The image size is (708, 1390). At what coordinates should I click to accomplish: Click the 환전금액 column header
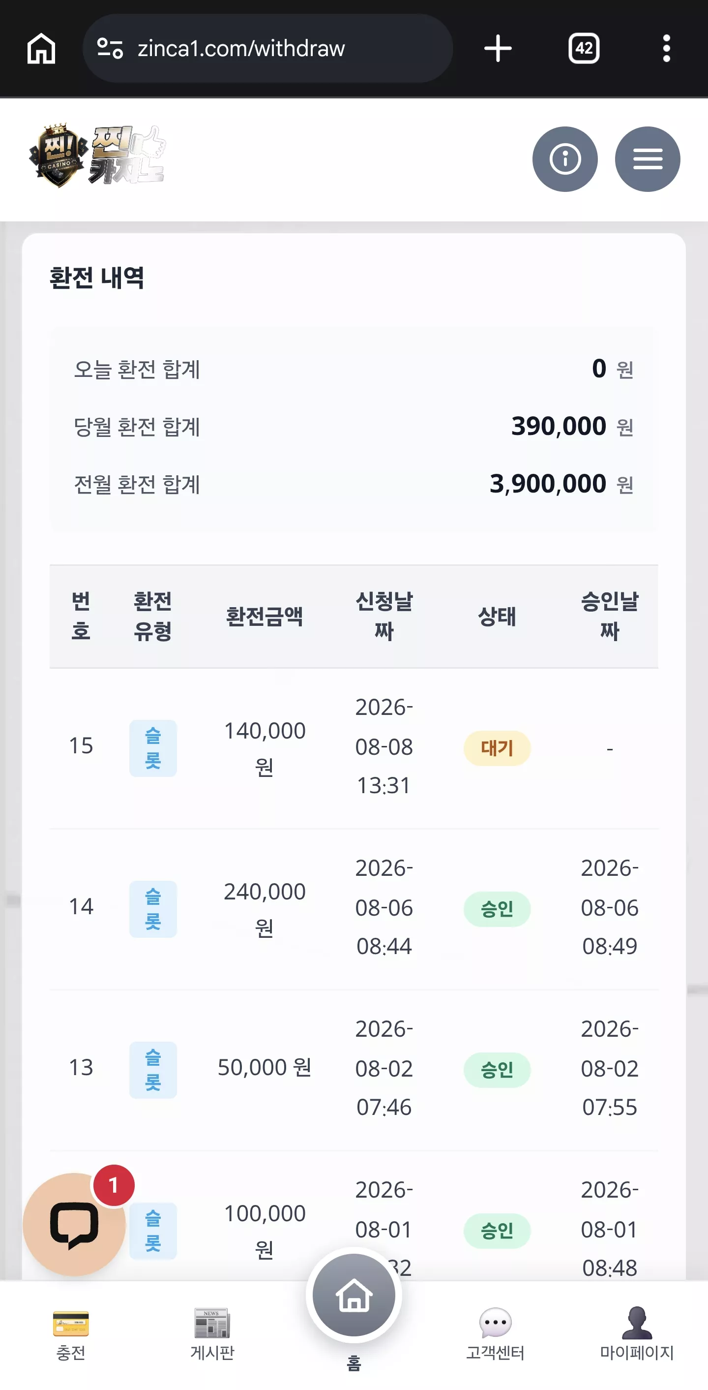(x=264, y=616)
